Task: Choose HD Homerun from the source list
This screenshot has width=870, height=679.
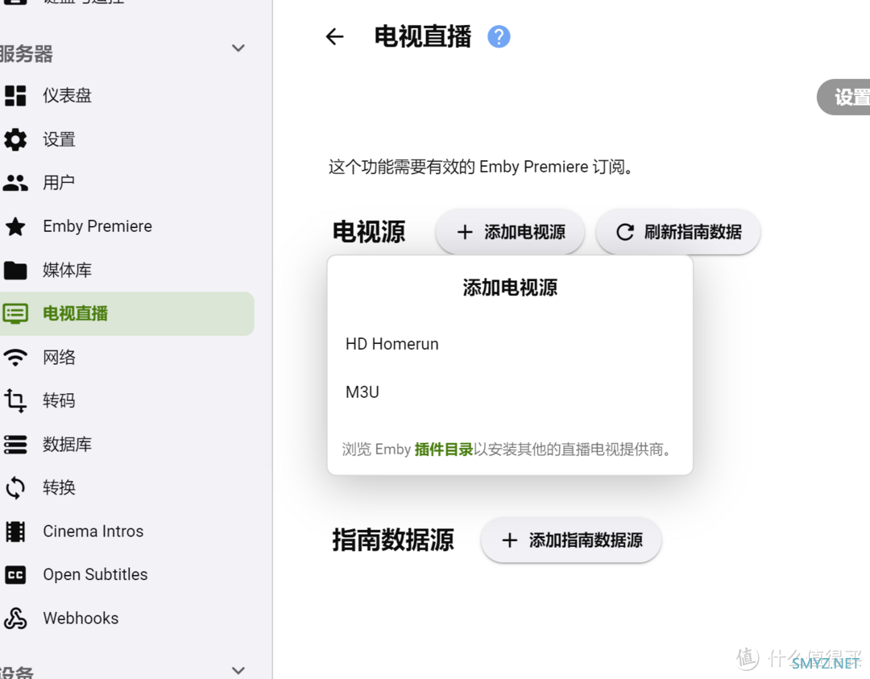Action: tap(392, 344)
